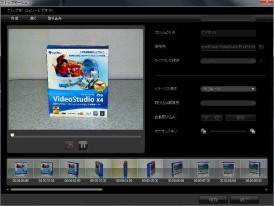274x206 pixels.
Task: Click the 作成 (Create) tab
Action: pos(14,18)
